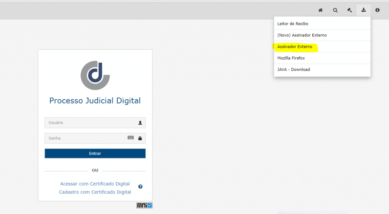The image size is (389, 214).
Task: Open the information icon
Action: 377,10
